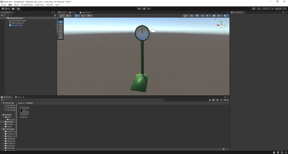Toggle 2D view mode
This screenshot has width=288, height=154.
(x=192, y=16)
